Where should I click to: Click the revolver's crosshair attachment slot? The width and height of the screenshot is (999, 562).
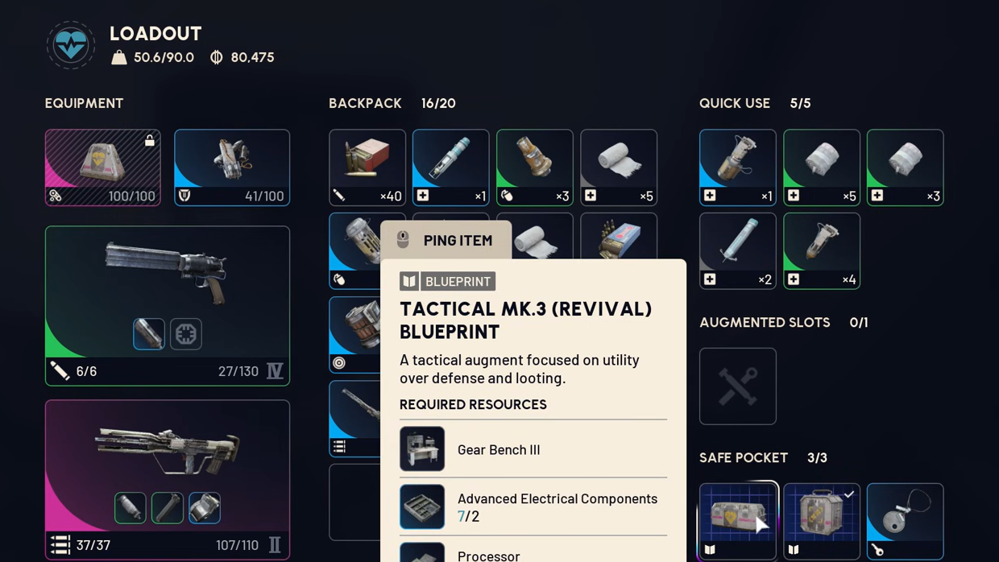(186, 334)
